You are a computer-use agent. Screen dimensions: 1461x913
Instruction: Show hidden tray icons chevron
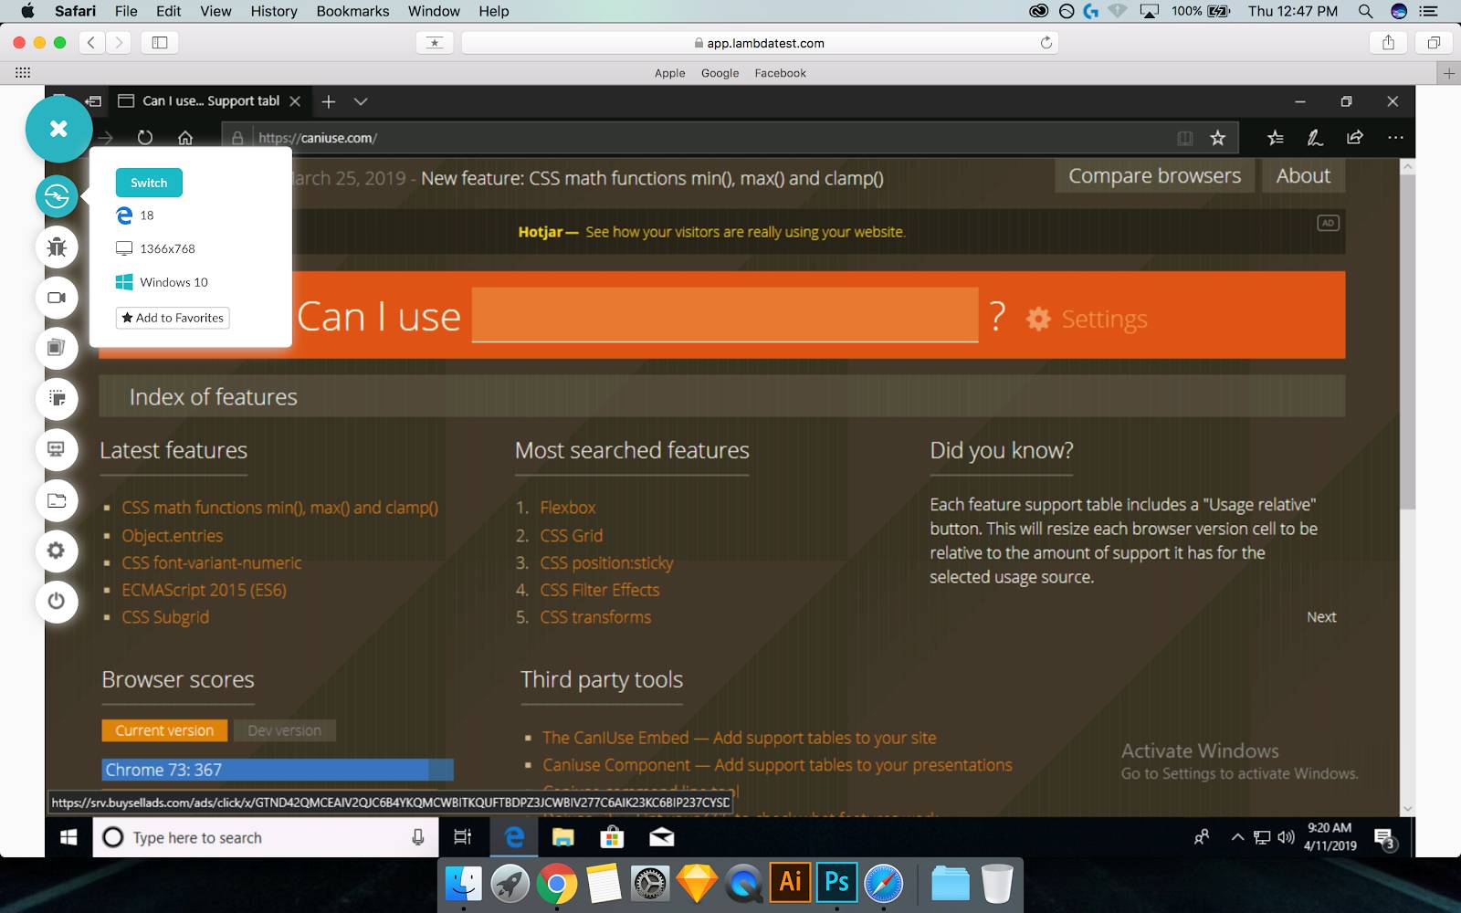pyautogui.click(x=1237, y=837)
